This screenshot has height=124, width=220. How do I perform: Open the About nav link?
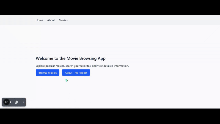tap(51, 20)
